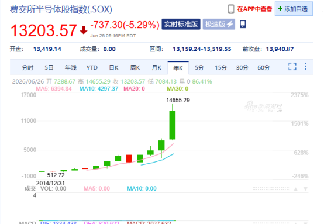
Task: Click the range value 13,159.24-13,519.55
Action: tap(202, 49)
